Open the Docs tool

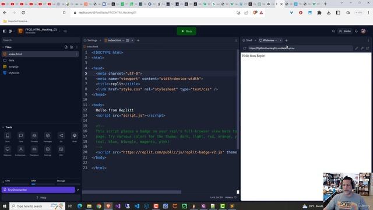(x=8, y=137)
